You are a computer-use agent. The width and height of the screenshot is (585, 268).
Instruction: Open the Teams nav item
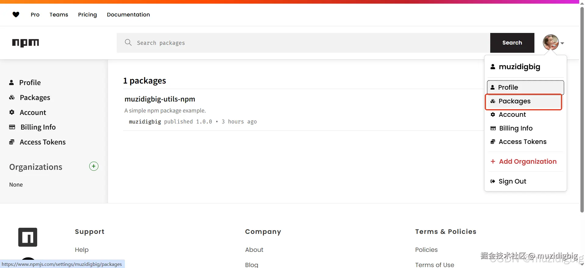pyautogui.click(x=59, y=14)
